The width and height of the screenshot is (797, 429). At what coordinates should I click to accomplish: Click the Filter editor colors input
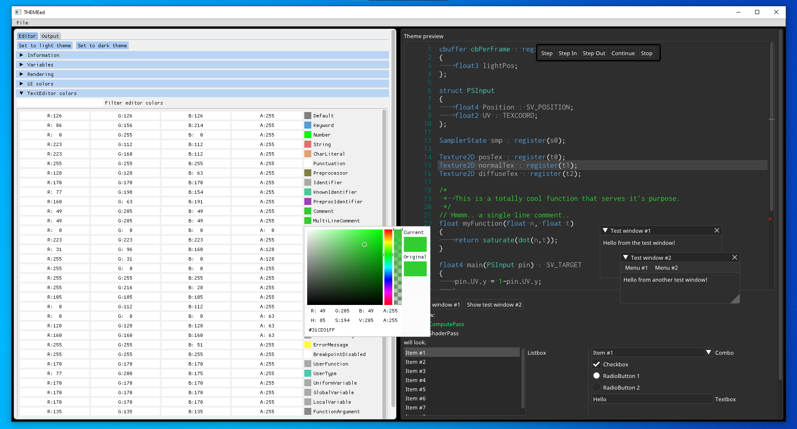[60, 103]
